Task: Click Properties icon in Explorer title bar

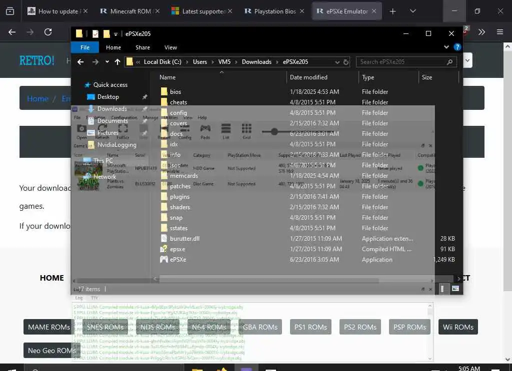Action: [x=95, y=33]
